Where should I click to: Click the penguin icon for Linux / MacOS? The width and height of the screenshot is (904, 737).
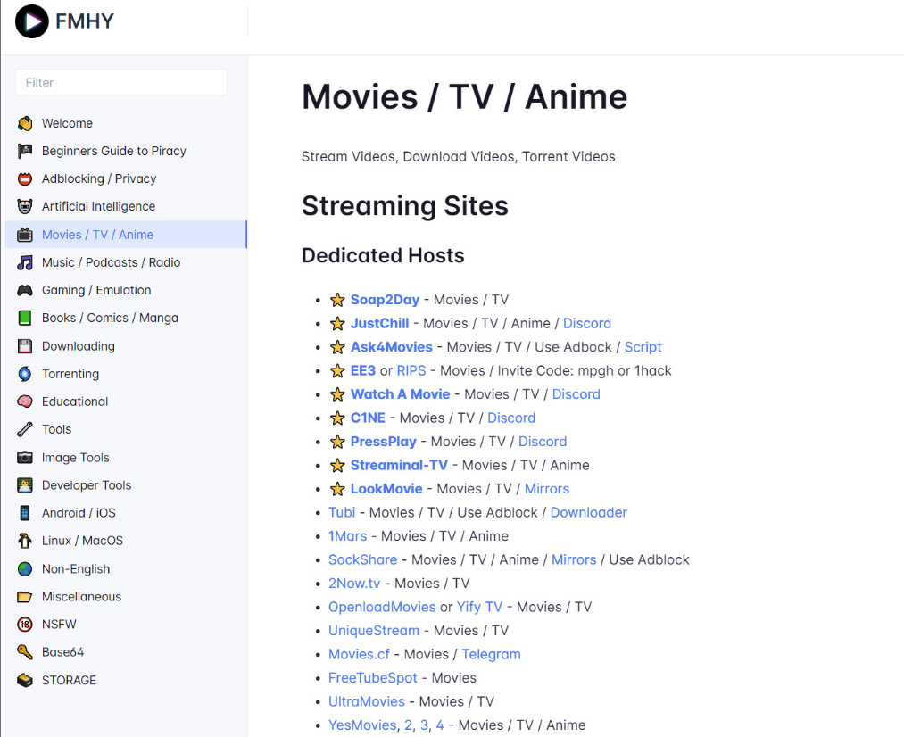click(25, 541)
